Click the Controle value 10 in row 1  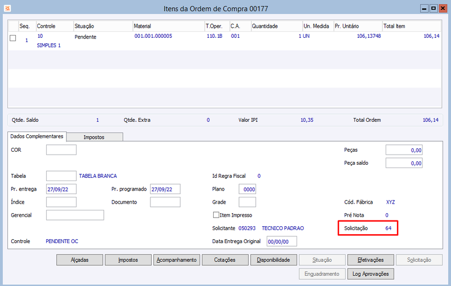point(40,36)
